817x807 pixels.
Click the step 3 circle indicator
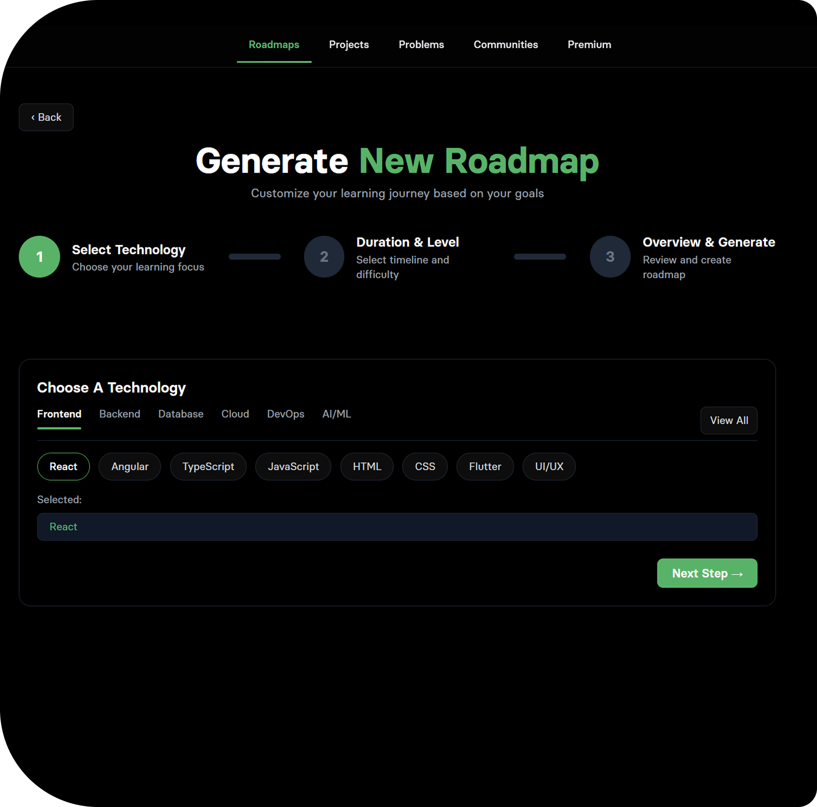pos(610,256)
